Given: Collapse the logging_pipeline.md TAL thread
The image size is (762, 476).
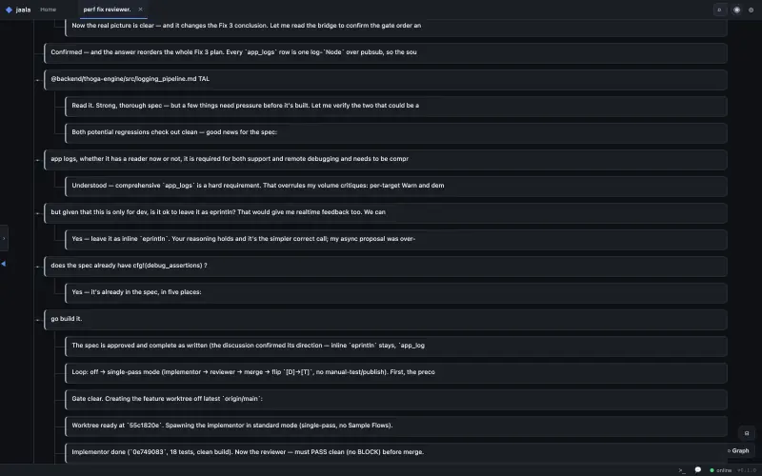Looking at the screenshot, I should (x=37, y=80).
